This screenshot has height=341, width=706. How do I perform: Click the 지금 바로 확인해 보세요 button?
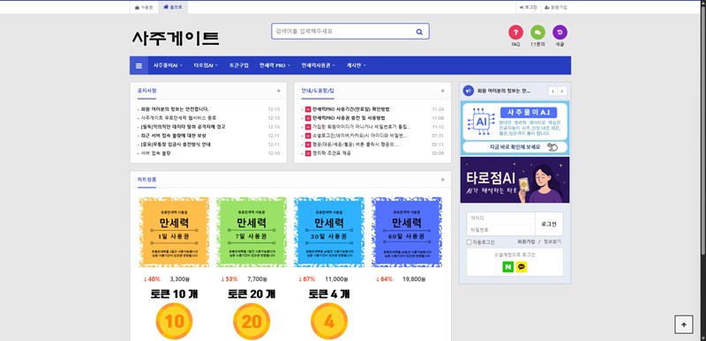[514, 147]
